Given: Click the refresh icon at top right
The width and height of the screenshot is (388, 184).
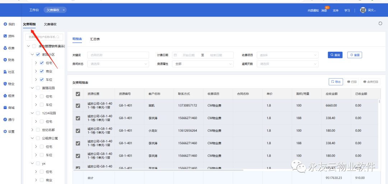Looking at the screenshot, I should (380, 23).
